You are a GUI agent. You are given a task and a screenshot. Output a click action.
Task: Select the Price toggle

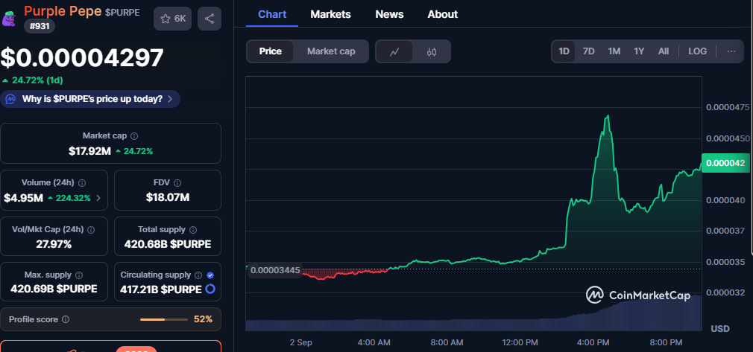click(271, 51)
